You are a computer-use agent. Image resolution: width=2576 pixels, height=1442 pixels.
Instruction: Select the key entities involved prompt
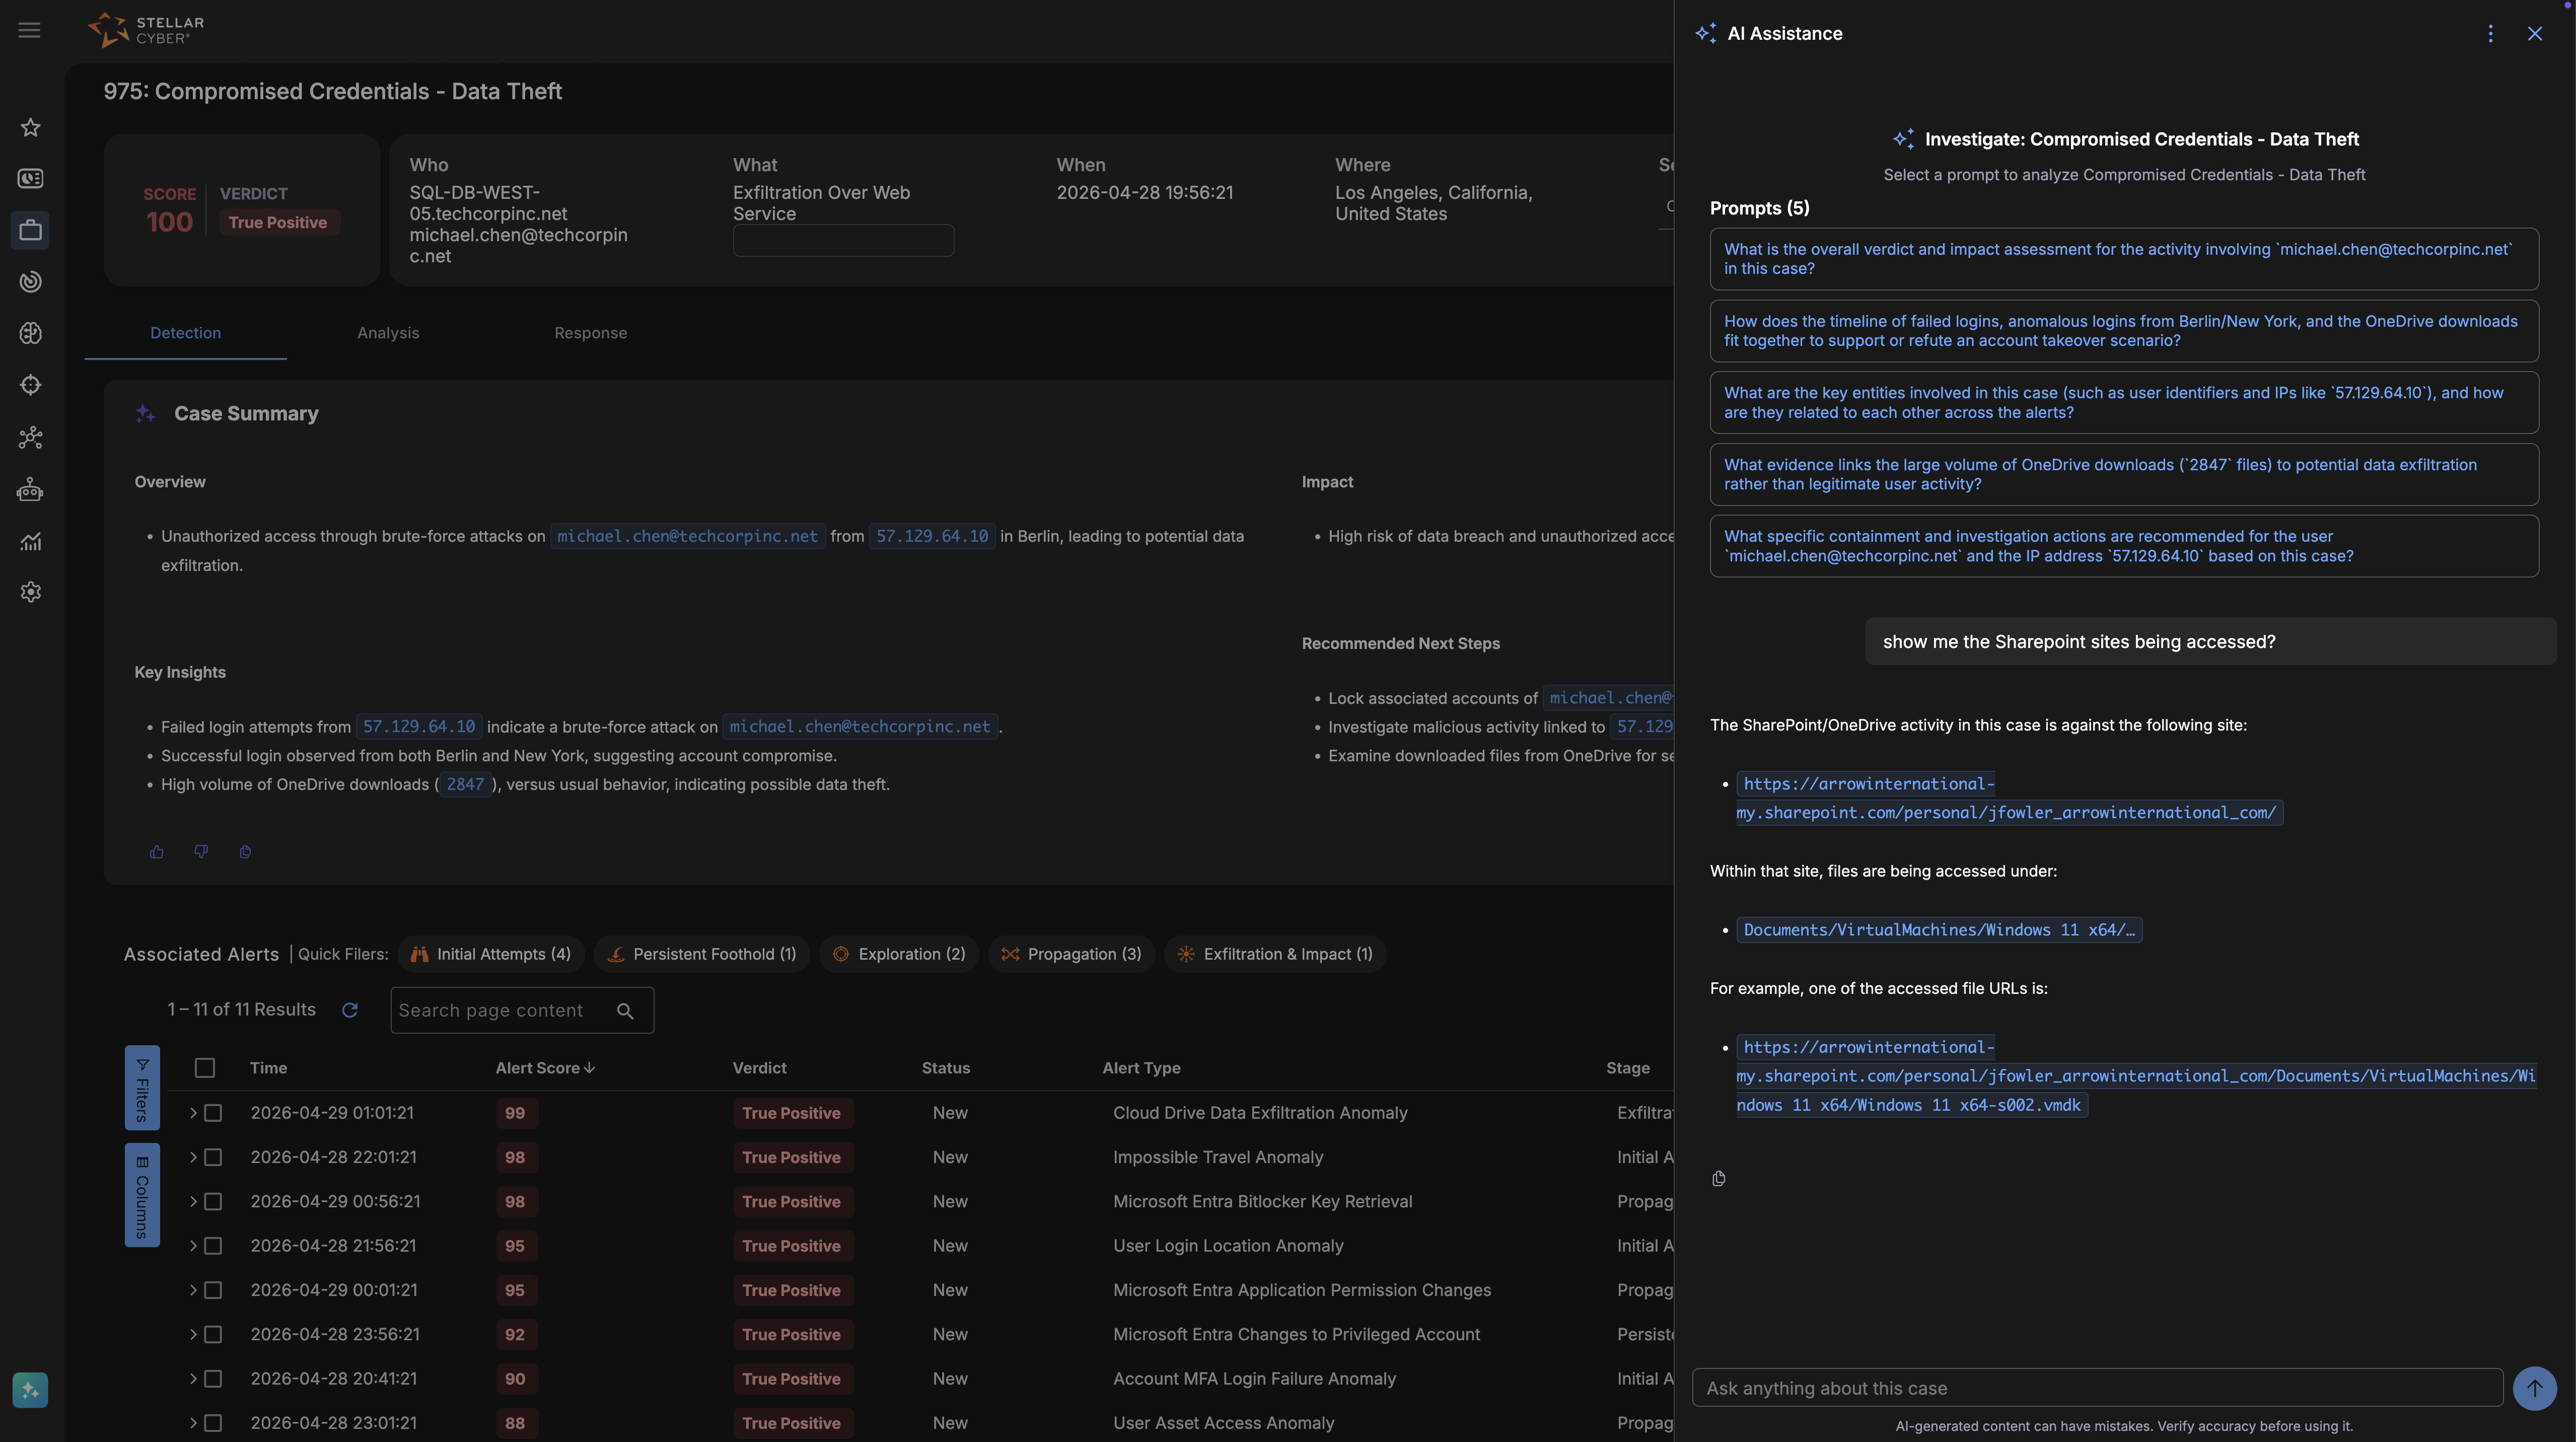pos(2124,403)
